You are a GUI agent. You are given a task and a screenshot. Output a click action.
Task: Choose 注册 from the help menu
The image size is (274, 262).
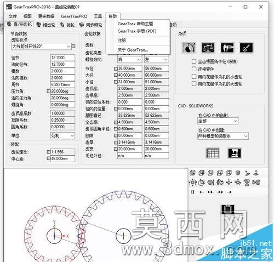pos(122,41)
